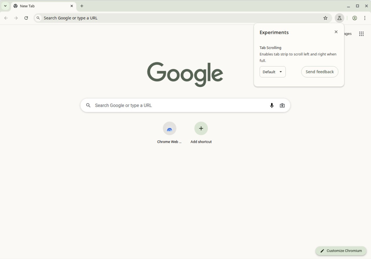This screenshot has width=371, height=259.
Task: Open the tab search chevron
Action: pyautogui.click(x=5, y=6)
